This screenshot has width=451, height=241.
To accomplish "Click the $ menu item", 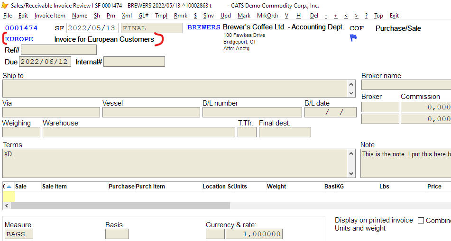I will (x=195, y=16).
